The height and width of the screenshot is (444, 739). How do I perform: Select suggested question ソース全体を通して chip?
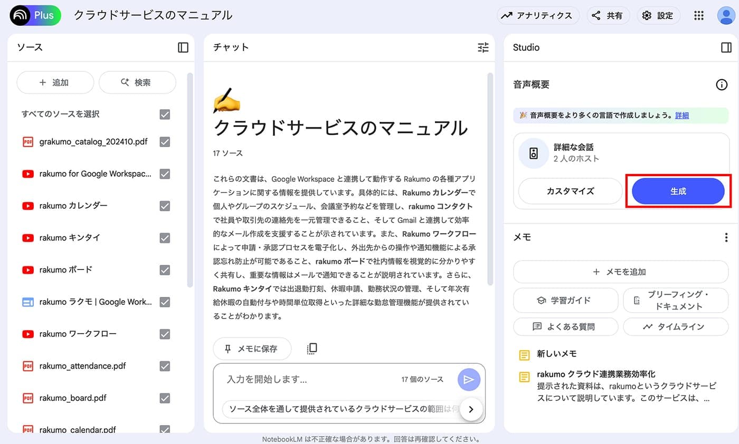coord(342,409)
